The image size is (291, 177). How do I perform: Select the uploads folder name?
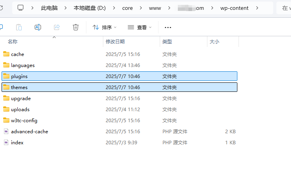(x=20, y=110)
